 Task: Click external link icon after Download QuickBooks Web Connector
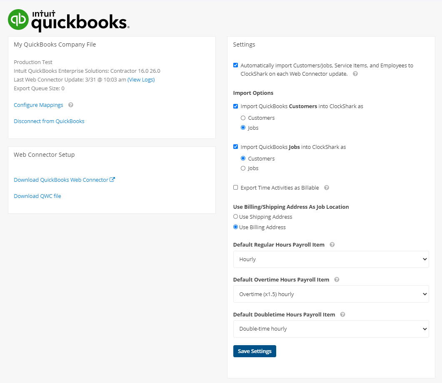point(112,180)
